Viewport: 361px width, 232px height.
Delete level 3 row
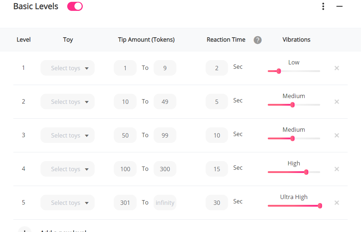coord(337,135)
